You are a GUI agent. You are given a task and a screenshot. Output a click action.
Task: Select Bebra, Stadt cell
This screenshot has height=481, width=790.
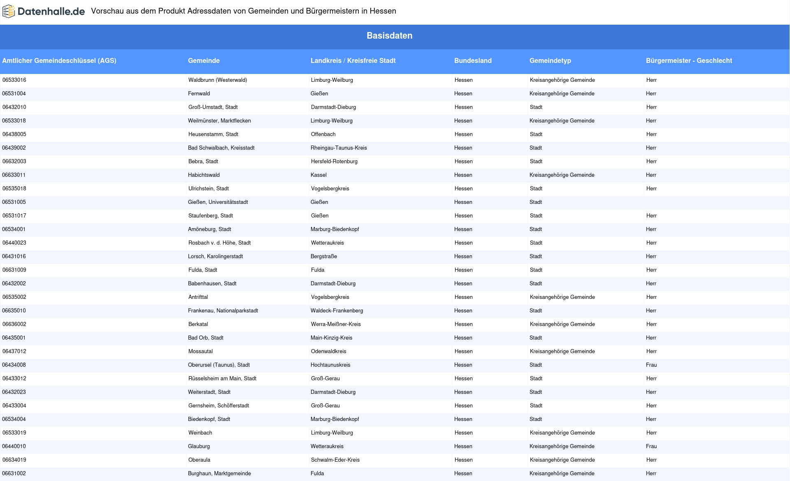coord(203,162)
